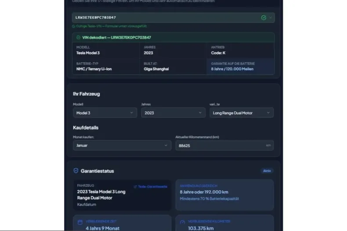Click the calendar icon by 'Verbleibende Zeit'

click(80, 222)
